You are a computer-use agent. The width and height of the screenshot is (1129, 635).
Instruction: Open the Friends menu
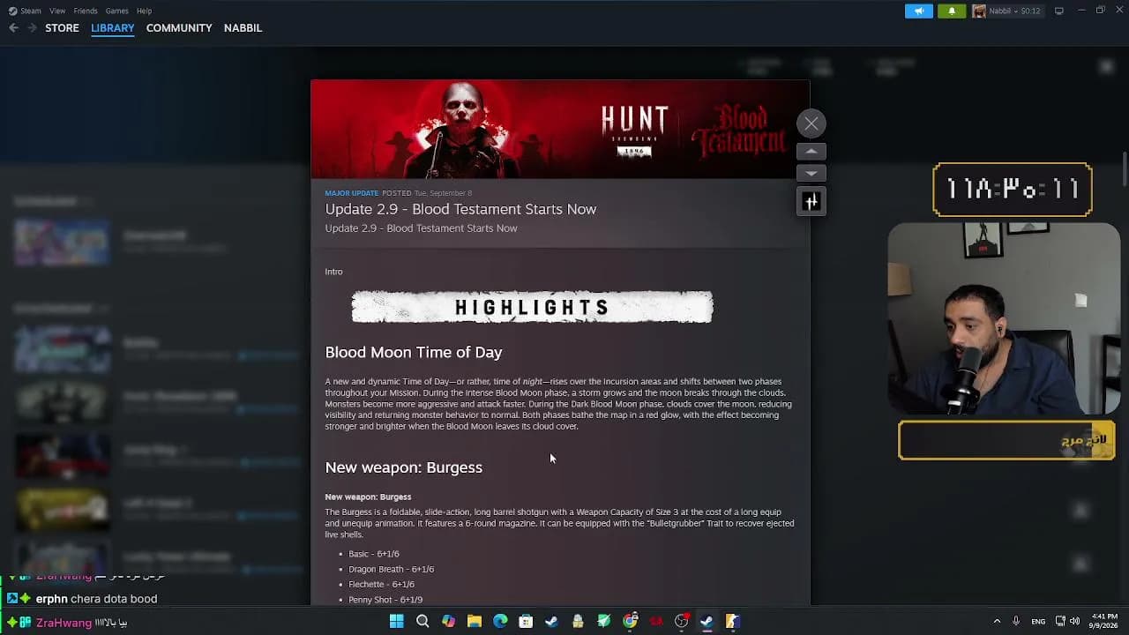coord(86,11)
